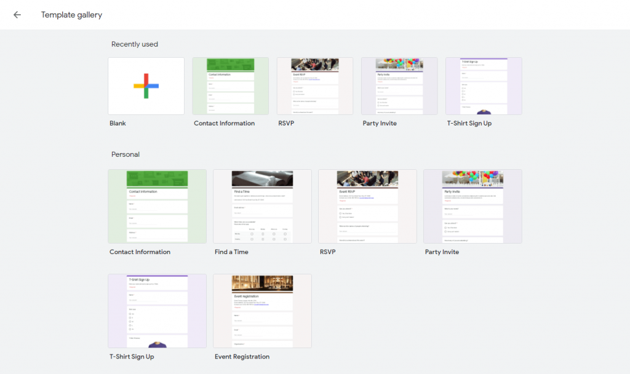The height and width of the screenshot is (374, 630).
Task: Select Contact Information under Recently used
Action: tap(230, 86)
